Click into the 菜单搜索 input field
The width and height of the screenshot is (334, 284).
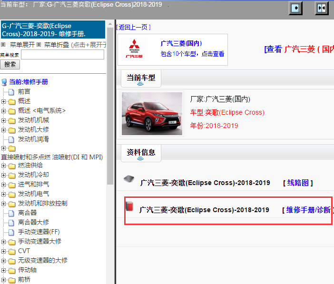63,55
